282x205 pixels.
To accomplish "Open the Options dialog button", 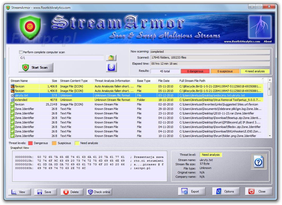I will [226, 191].
